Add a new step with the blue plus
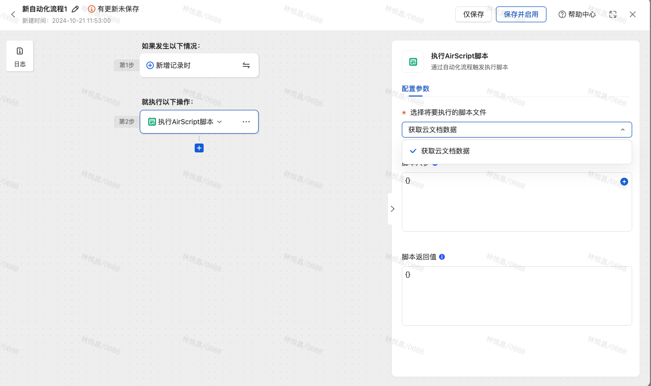Screen dimensions: 651x386 tap(199, 148)
